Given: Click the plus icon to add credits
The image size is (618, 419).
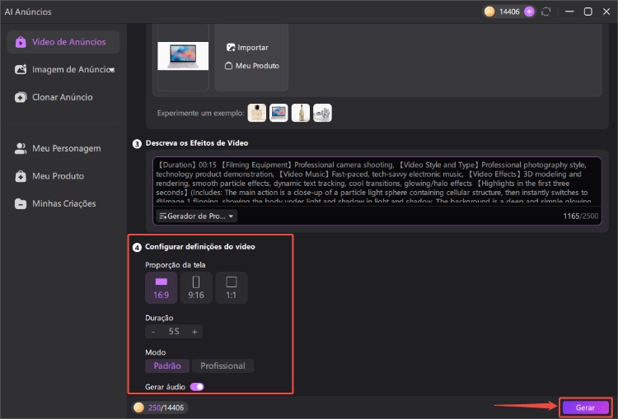Looking at the screenshot, I should (x=529, y=12).
